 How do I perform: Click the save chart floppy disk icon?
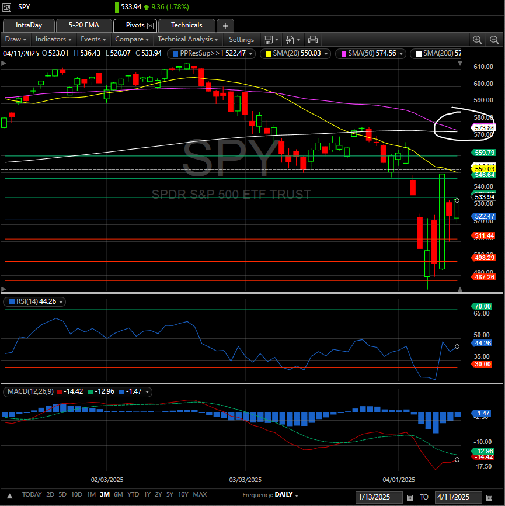click(x=268, y=40)
